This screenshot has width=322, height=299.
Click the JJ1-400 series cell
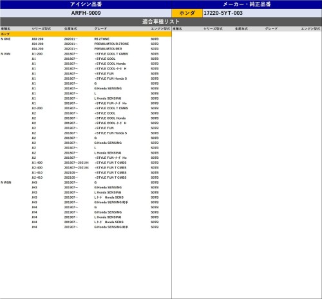click(37, 163)
